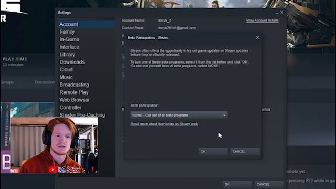The image size is (336, 189).
Task: Switch to Downloads settings
Action: point(72,62)
